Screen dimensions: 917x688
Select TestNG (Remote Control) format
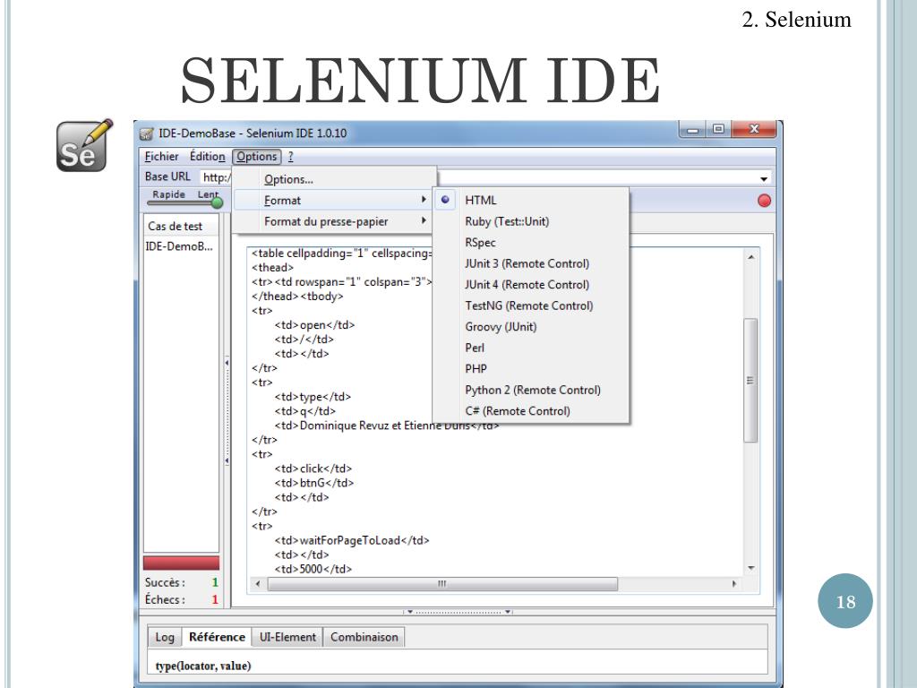[530, 305]
